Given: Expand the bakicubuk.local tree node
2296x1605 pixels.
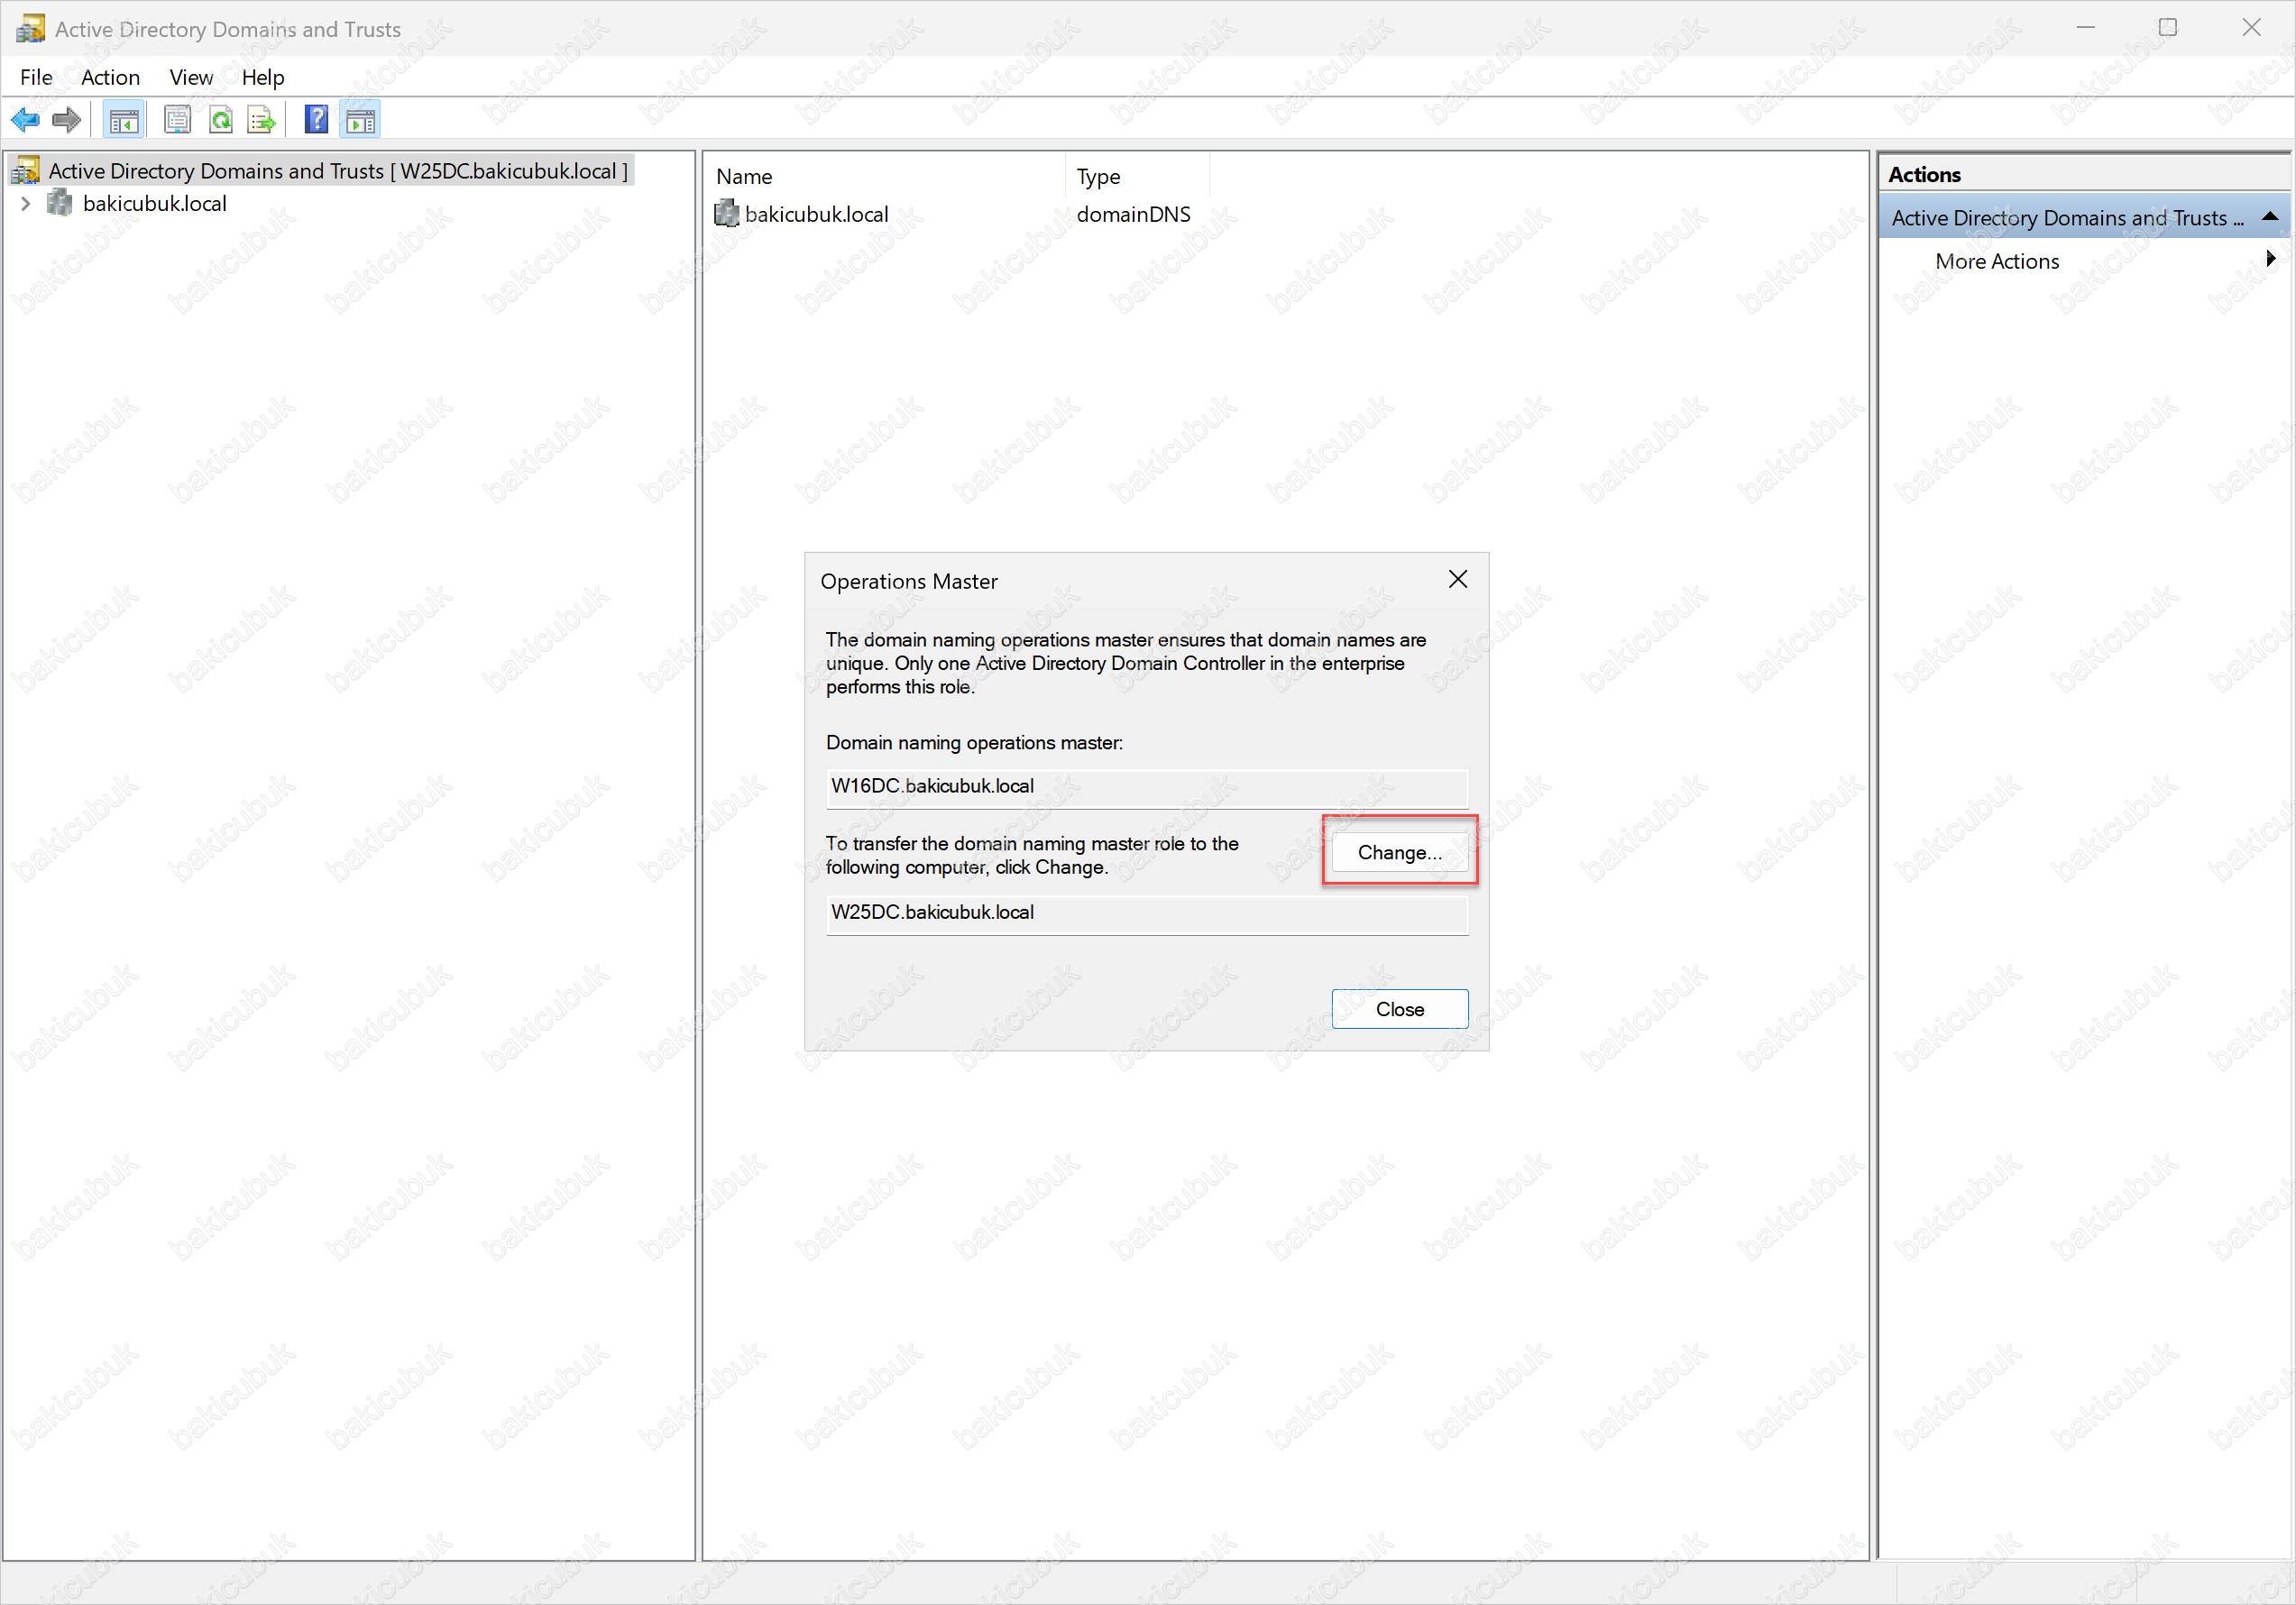Looking at the screenshot, I should click(26, 204).
